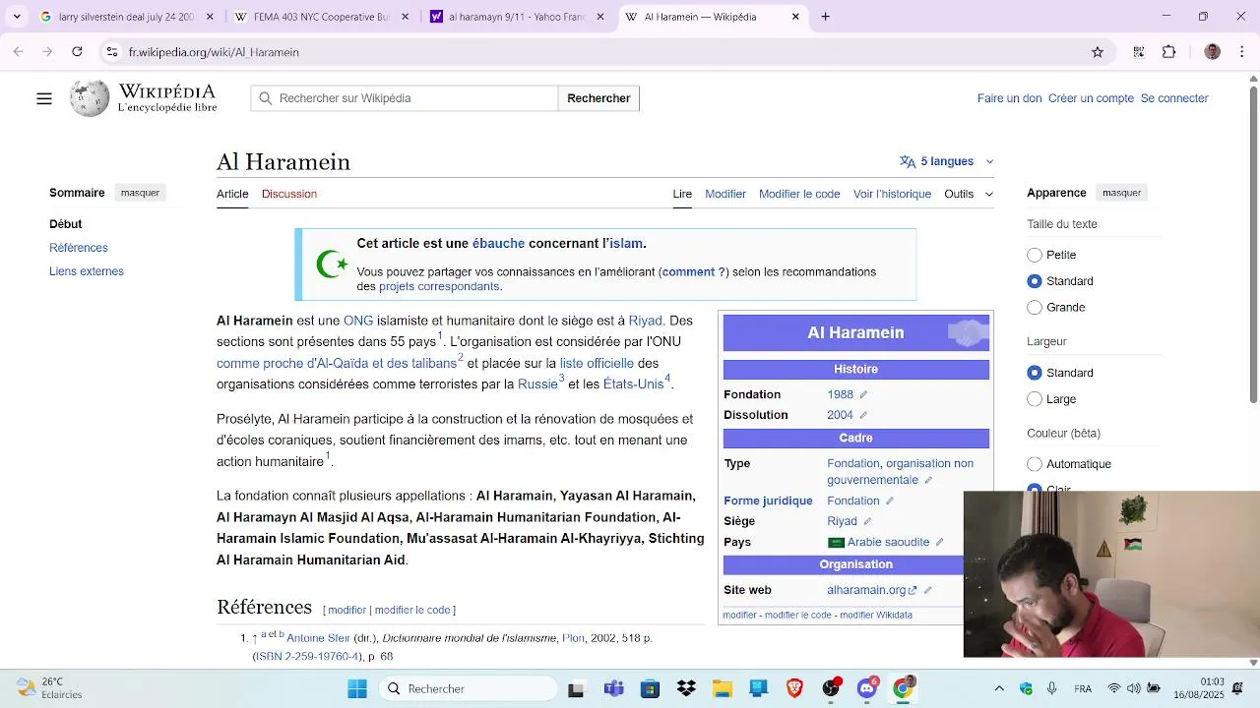This screenshot has width=1260, height=708.
Task: Select the Petite text size option
Action: pos(1035,255)
